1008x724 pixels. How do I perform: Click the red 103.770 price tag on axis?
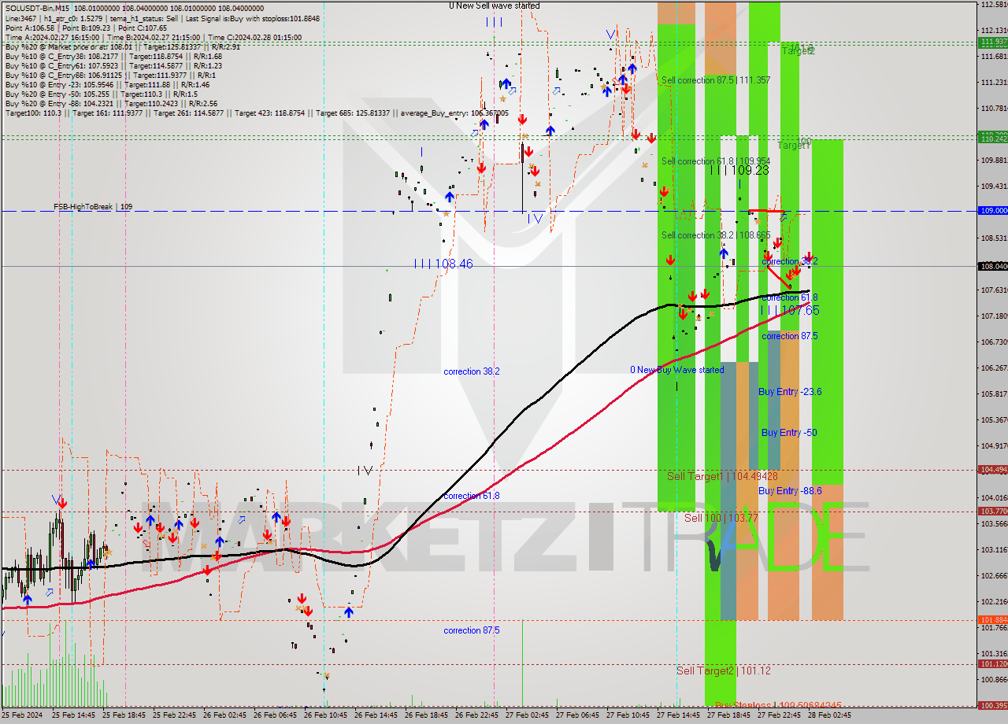pos(993,512)
